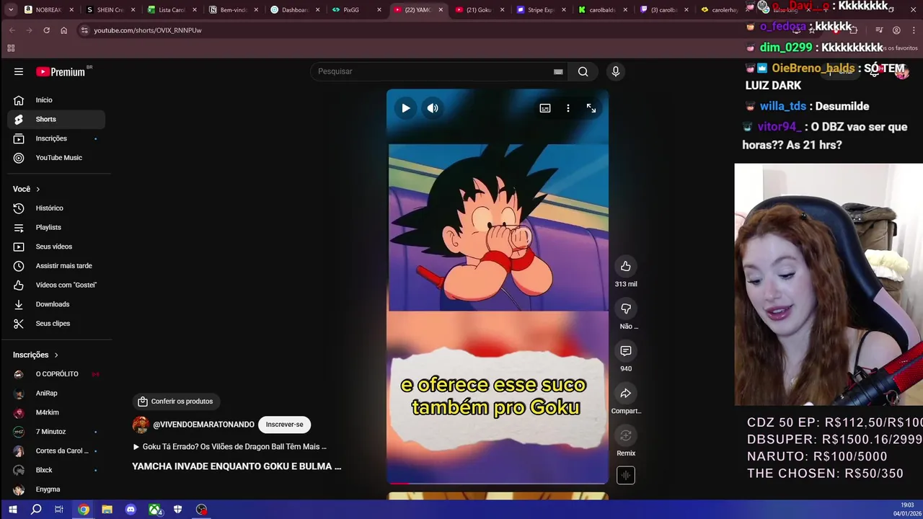Screen dimensions: 923x519
Task: Switch to the Lista Carol tab
Action: (x=172, y=10)
